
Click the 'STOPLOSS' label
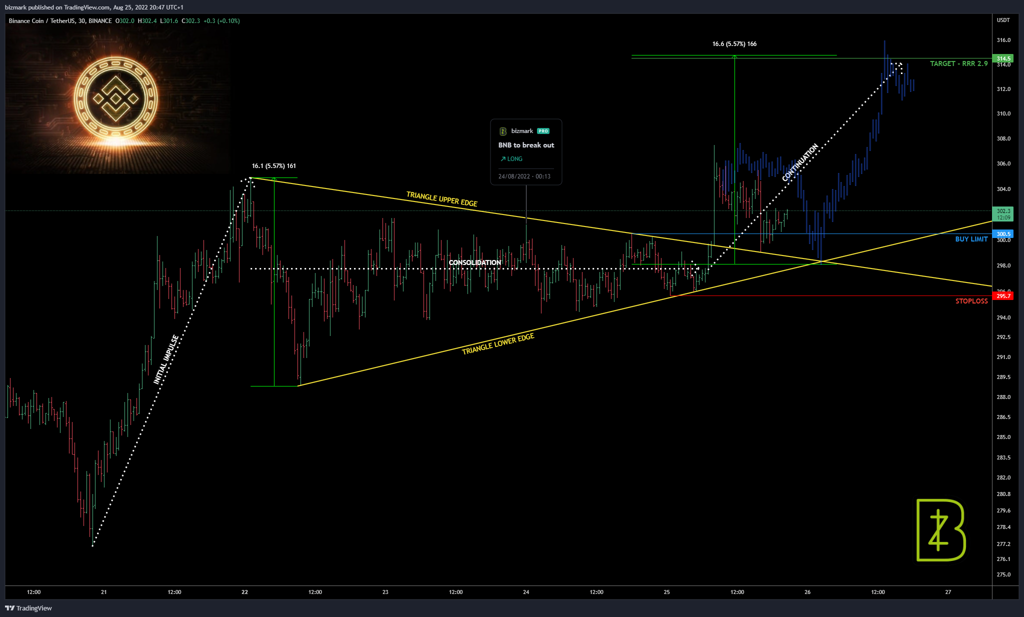point(971,301)
